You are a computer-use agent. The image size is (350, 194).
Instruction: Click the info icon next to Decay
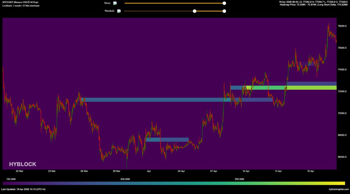point(115,3)
